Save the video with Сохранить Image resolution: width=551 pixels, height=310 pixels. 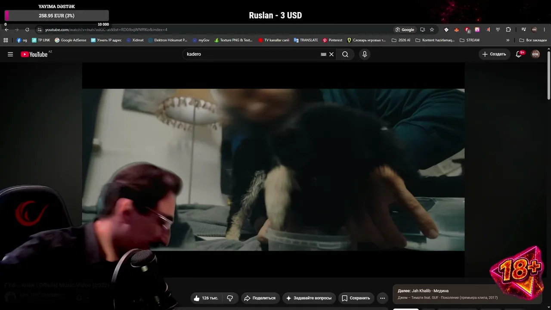click(356, 298)
